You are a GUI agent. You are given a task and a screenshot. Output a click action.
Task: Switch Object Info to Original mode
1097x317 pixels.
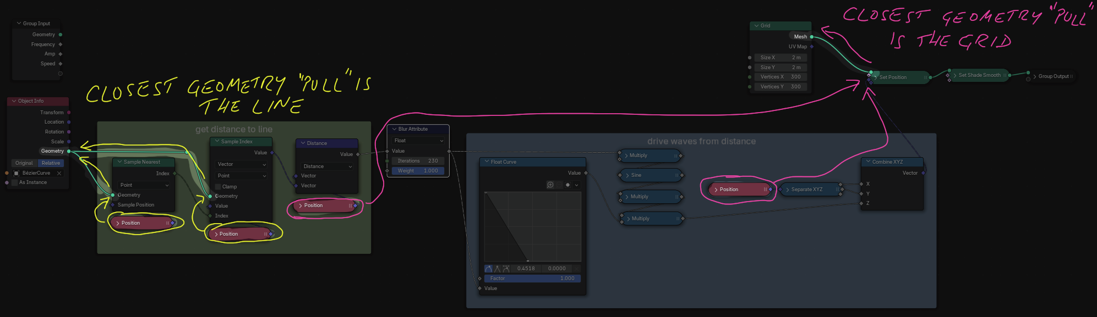24,163
